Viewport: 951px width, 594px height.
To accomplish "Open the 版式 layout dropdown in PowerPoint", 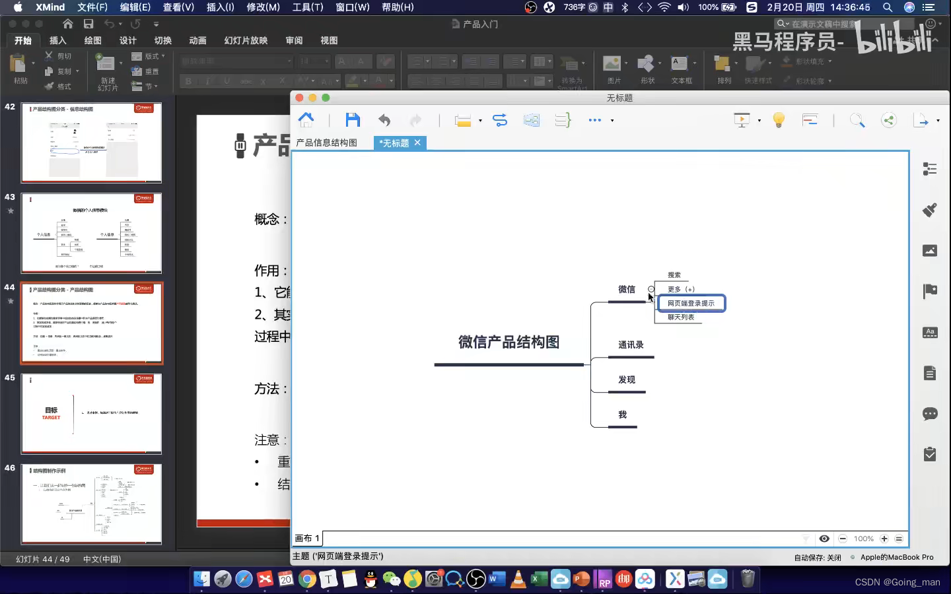I will click(148, 56).
